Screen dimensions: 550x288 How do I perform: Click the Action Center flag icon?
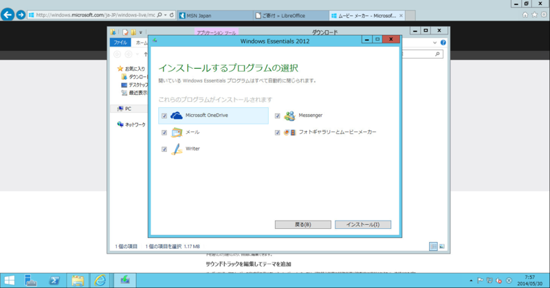tap(480, 280)
